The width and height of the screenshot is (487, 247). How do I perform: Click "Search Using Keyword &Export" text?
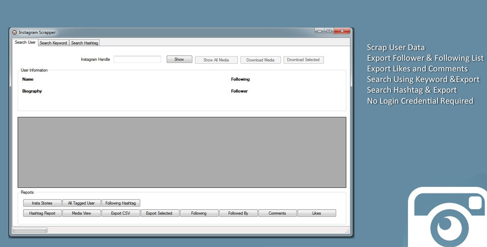point(423,79)
